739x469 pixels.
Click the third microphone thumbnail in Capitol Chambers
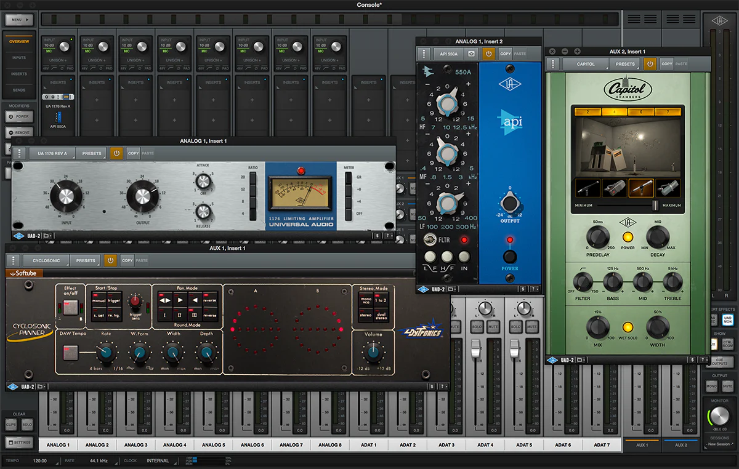coord(640,188)
